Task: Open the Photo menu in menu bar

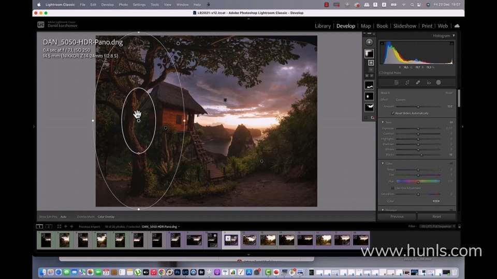Action: (x=123, y=5)
